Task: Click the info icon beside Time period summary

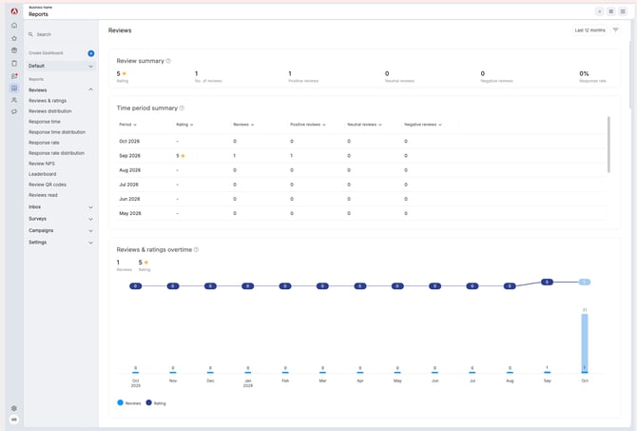Action: [x=182, y=108]
